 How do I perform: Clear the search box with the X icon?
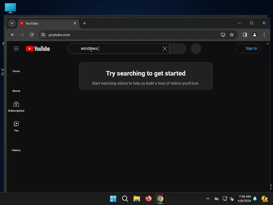click(165, 49)
